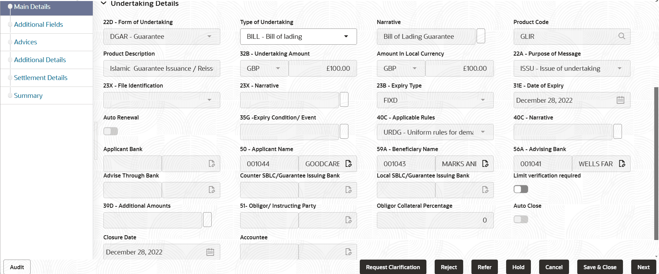
Task: Enable Limit verification required switch
Action: (x=521, y=189)
